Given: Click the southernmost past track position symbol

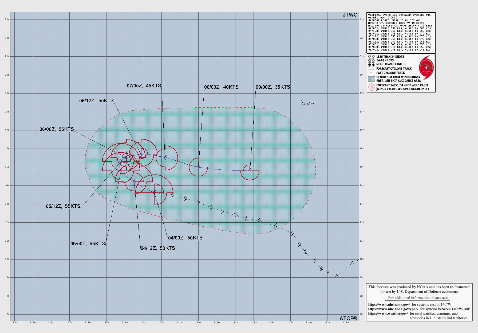Looking at the screenshot, I should (x=336, y=276).
